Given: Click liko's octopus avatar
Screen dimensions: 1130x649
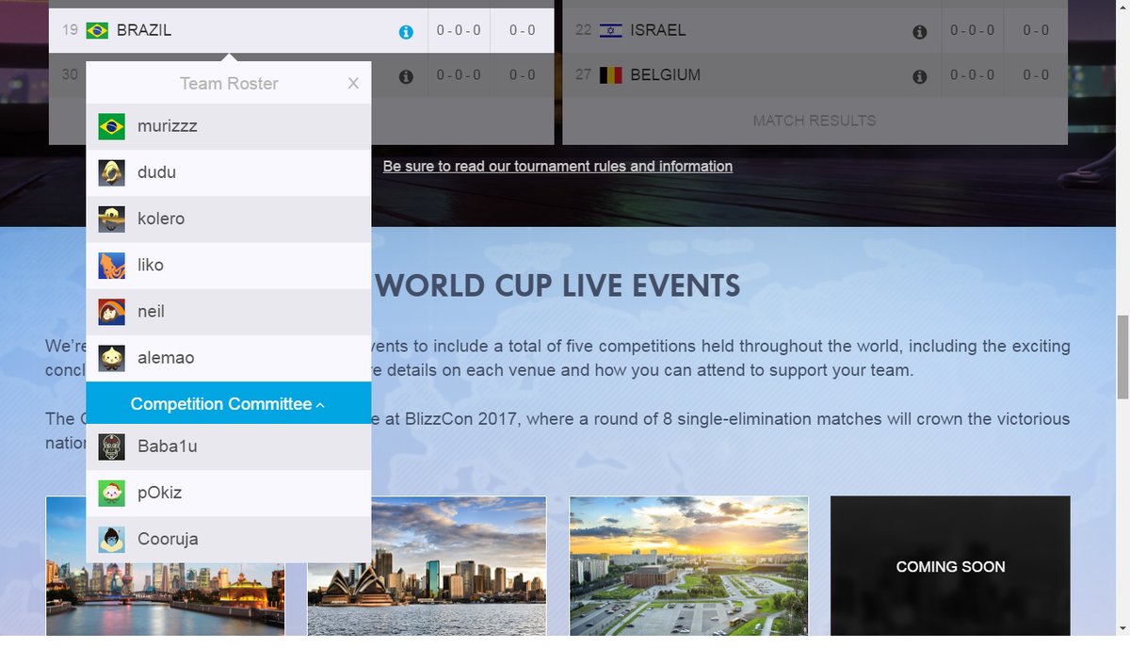Looking at the screenshot, I should point(112,266).
